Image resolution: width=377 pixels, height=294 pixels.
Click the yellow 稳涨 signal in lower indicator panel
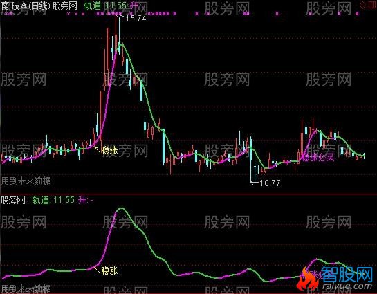[109, 270]
